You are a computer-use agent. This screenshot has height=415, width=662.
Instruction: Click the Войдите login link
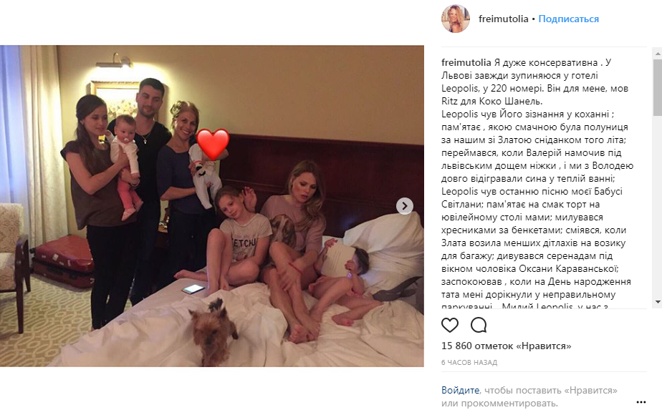pyautogui.click(x=460, y=390)
